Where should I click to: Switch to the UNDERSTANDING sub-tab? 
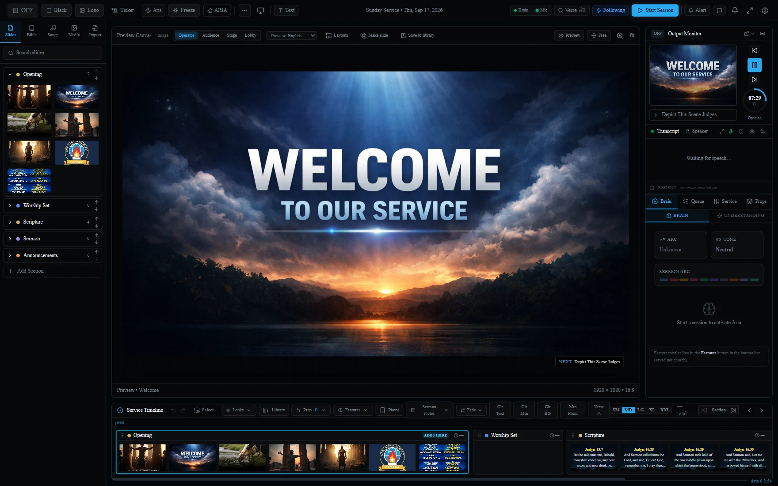740,216
